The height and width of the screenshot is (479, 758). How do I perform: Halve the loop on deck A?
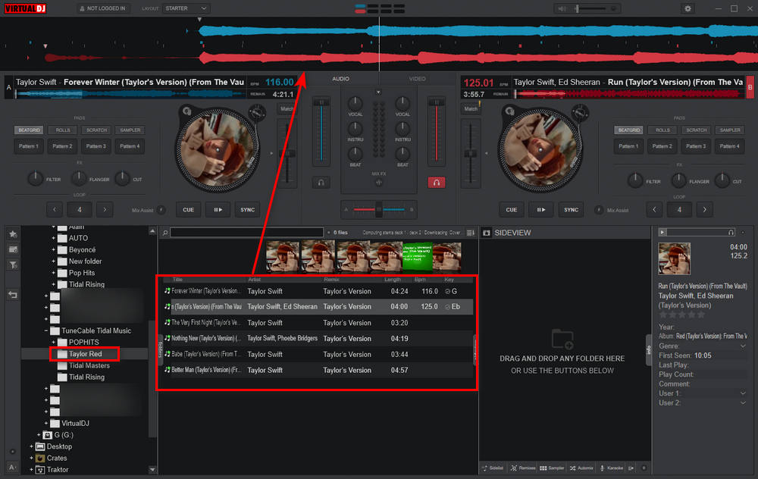tap(55, 210)
